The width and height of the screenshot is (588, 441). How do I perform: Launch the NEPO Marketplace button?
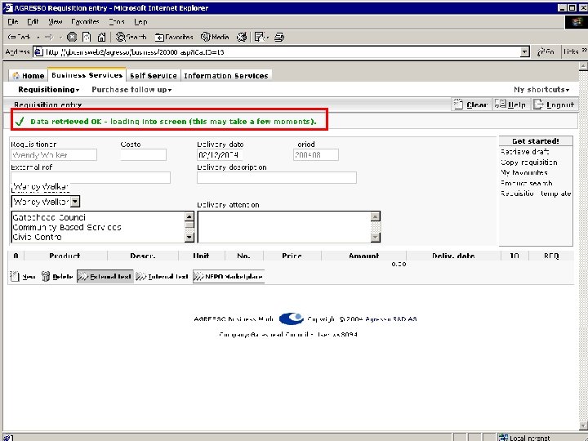(229, 276)
